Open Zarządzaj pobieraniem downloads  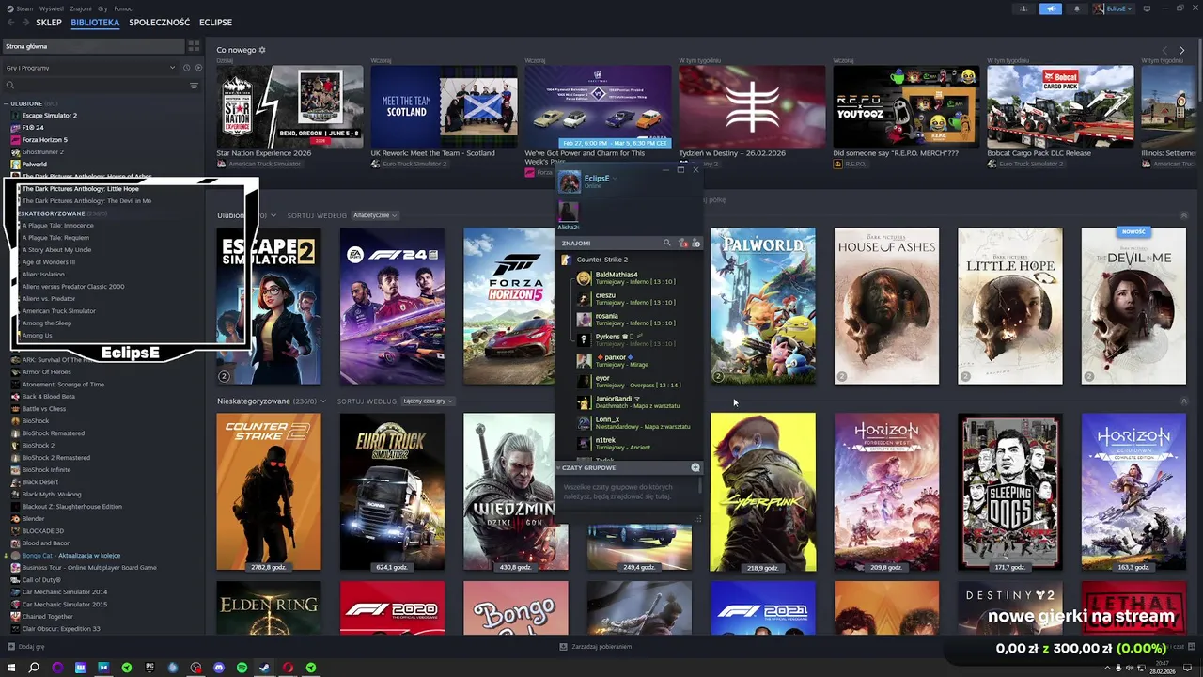596,647
